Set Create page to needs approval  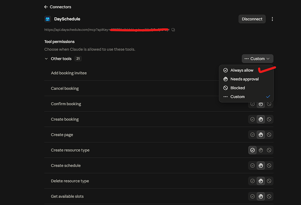[x=261, y=135]
